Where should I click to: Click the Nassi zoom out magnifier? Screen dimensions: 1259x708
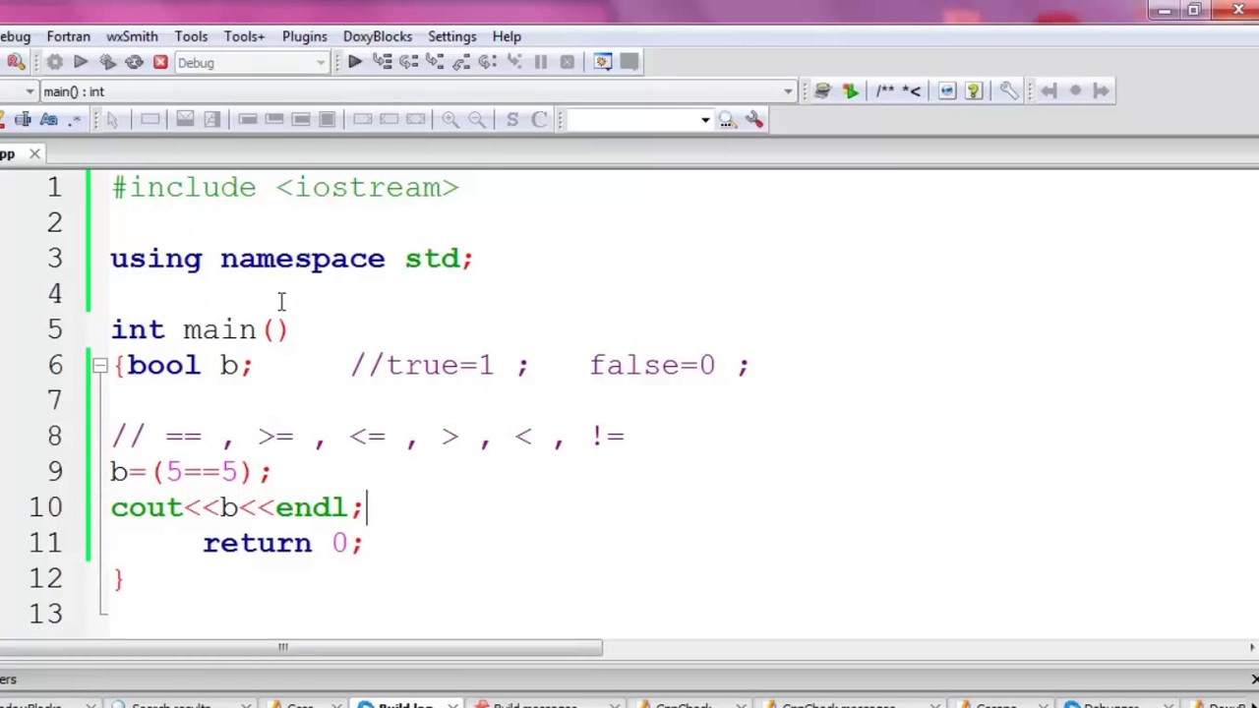pyautogui.click(x=476, y=119)
